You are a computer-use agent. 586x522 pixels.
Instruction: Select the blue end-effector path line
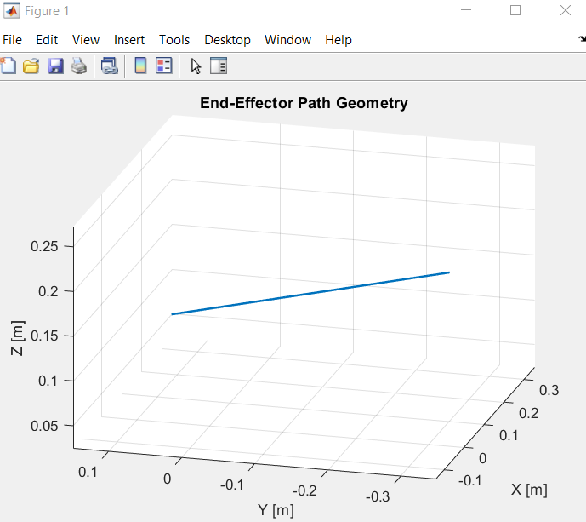[310, 294]
